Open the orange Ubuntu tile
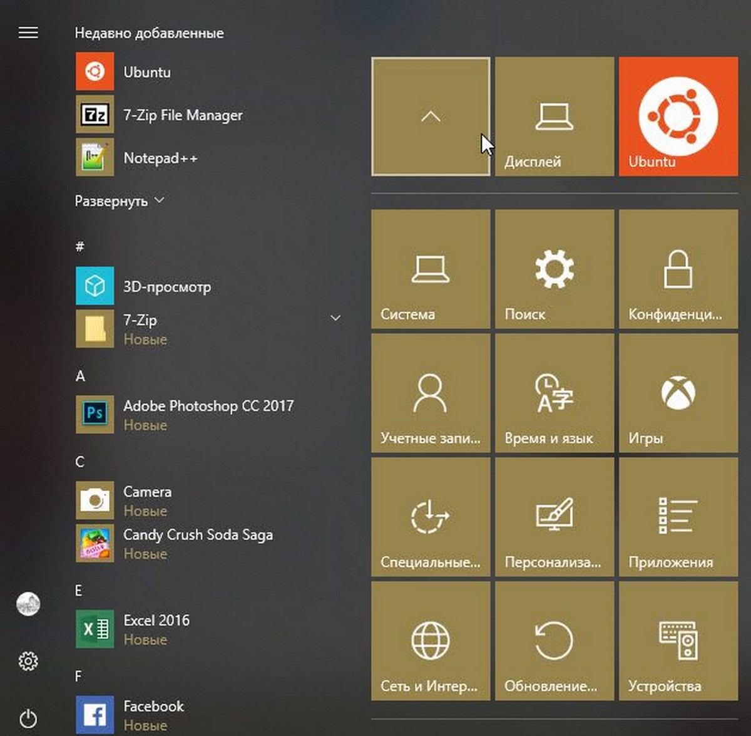Screen dimensions: 751x736 click(678, 117)
